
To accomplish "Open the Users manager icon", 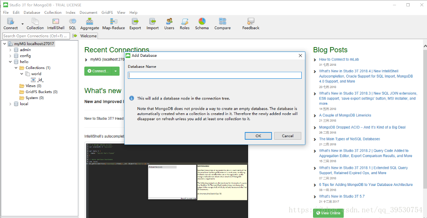I will [169, 24].
